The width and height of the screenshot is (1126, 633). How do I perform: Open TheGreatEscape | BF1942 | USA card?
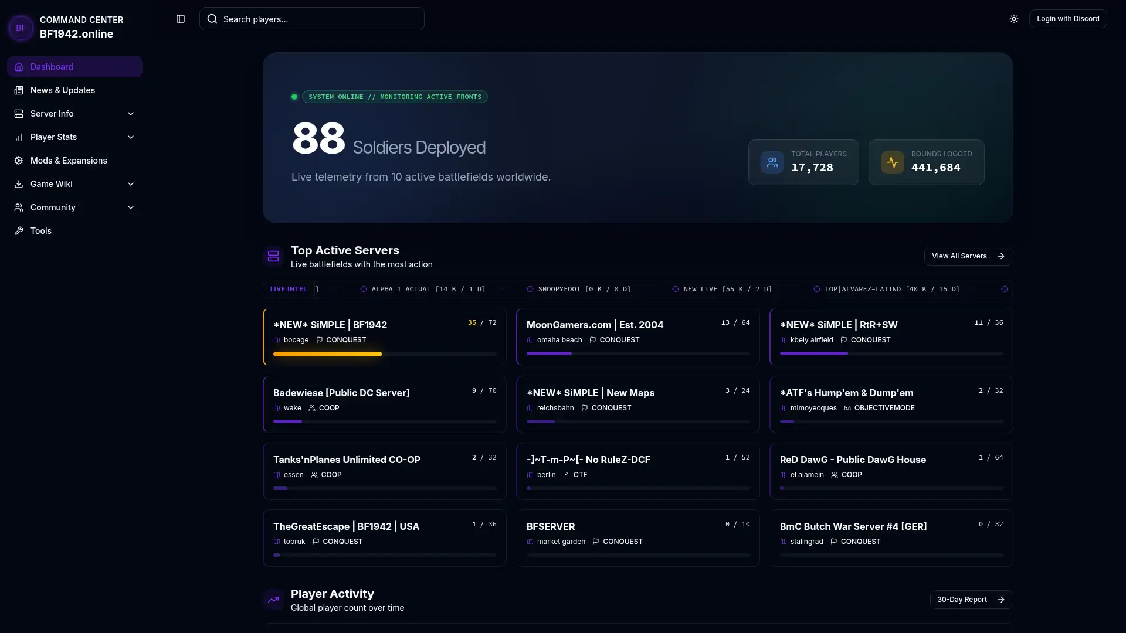(384, 538)
